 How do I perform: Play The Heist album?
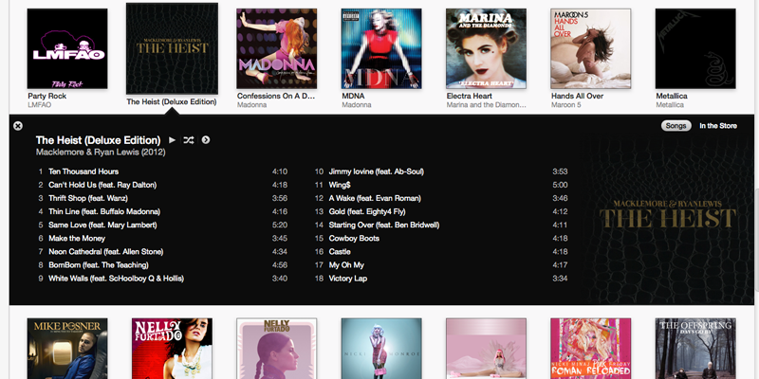[x=172, y=140]
